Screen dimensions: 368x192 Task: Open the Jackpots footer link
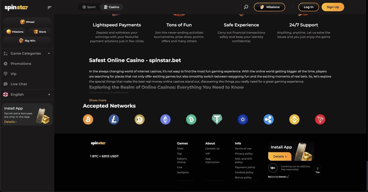pyautogui.click(x=183, y=172)
